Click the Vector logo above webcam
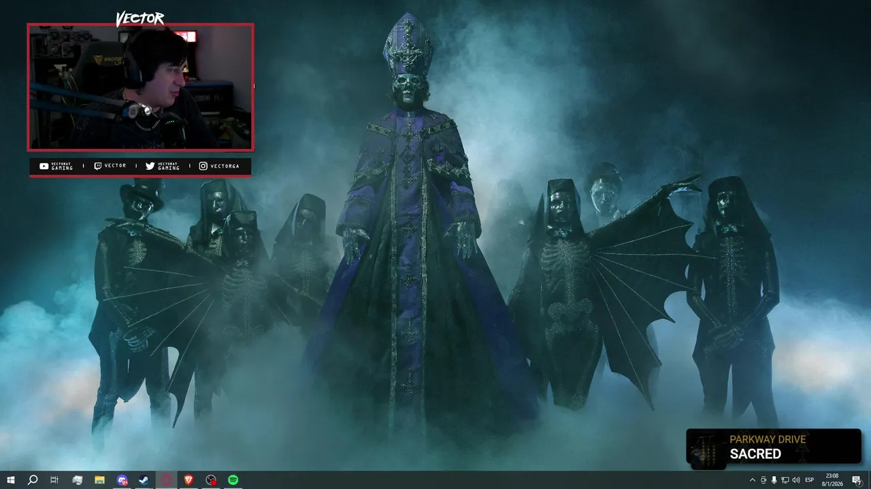Viewport: 871px width, 489px height. pyautogui.click(x=139, y=18)
